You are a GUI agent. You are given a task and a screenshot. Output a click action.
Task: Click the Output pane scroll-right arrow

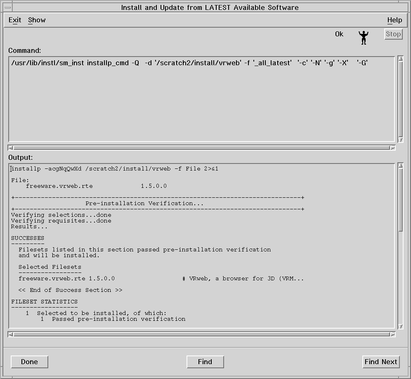click(392, 334)
